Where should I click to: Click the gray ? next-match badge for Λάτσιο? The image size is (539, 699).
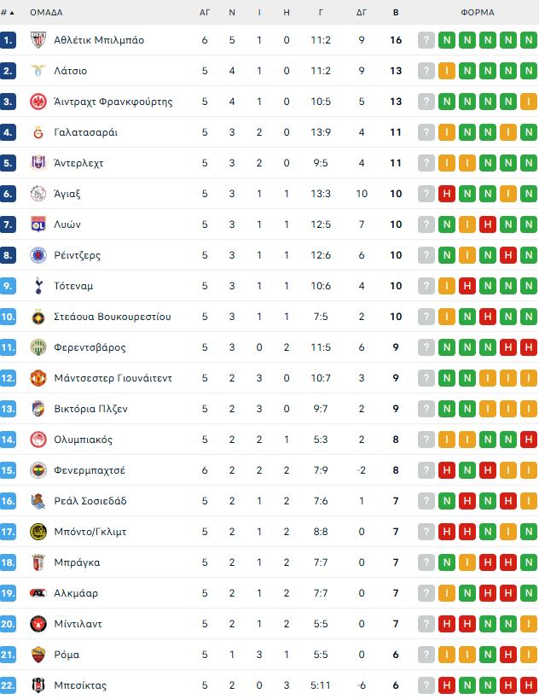pyautogui.click(x=426, y=71)
